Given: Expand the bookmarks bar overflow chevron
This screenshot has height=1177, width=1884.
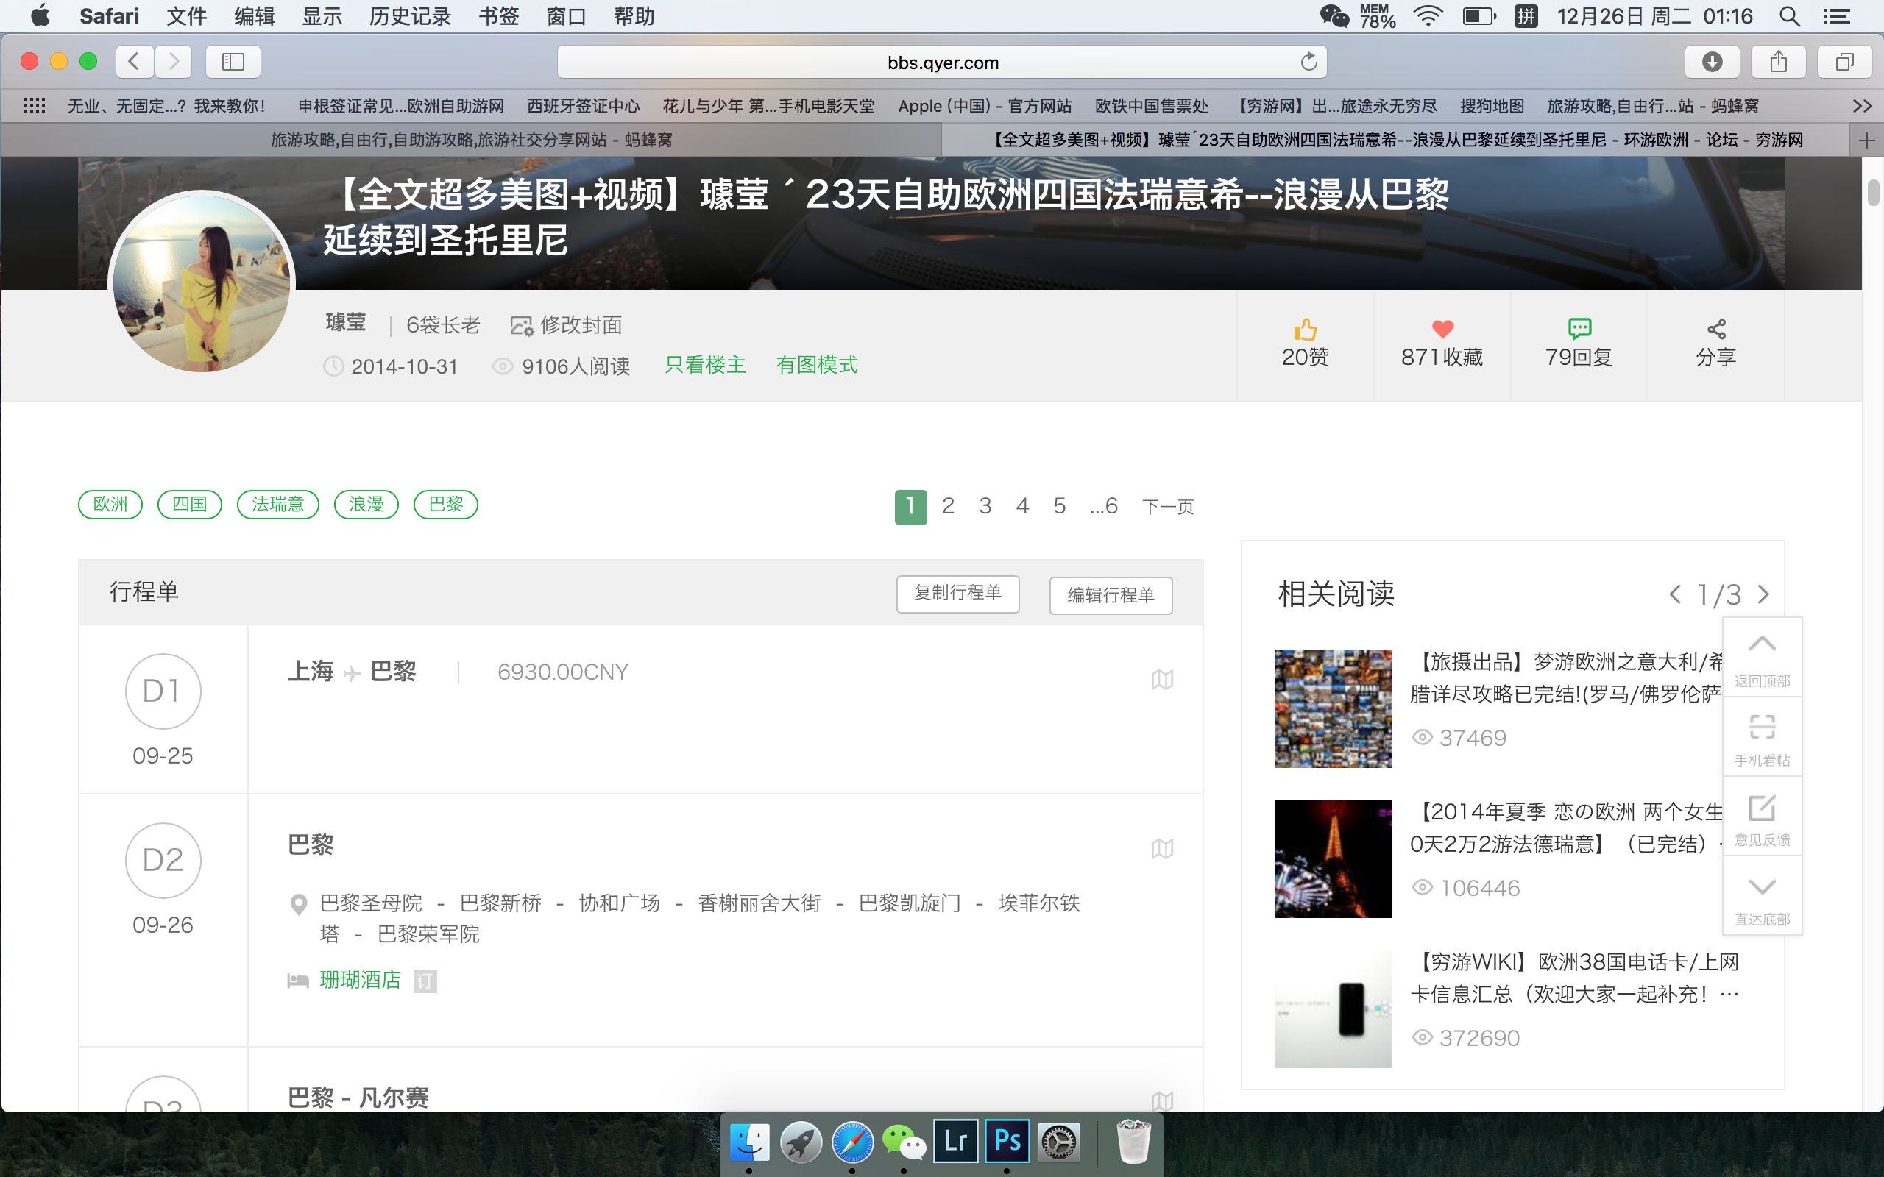Looking at the screenshot, I should (1862, 106).
